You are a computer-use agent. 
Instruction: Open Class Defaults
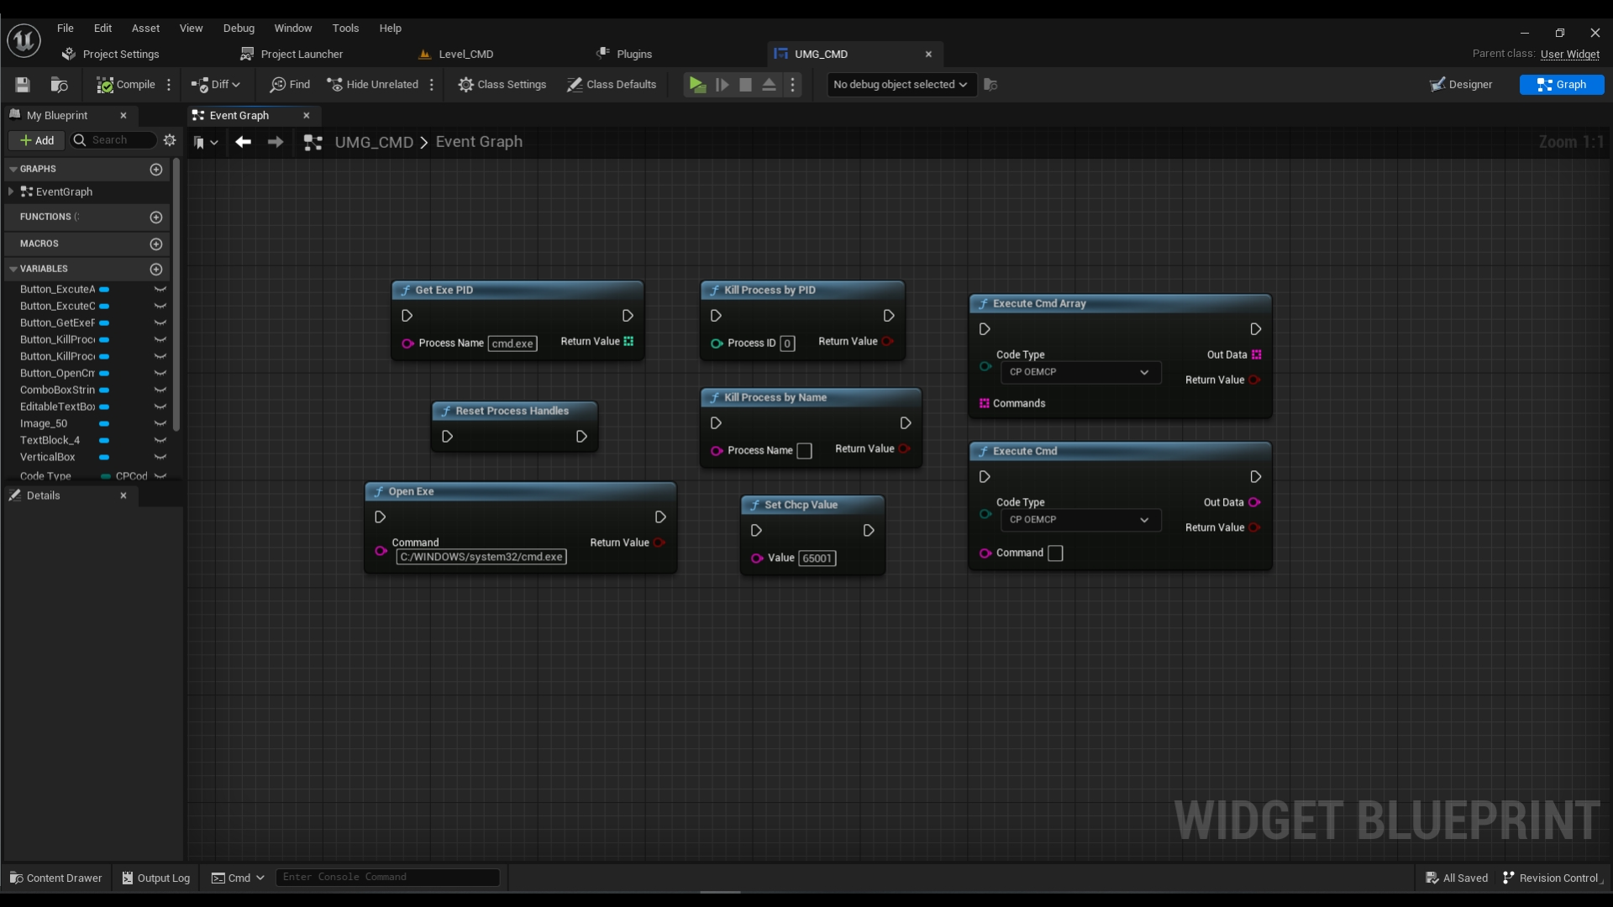click(612, 85)
